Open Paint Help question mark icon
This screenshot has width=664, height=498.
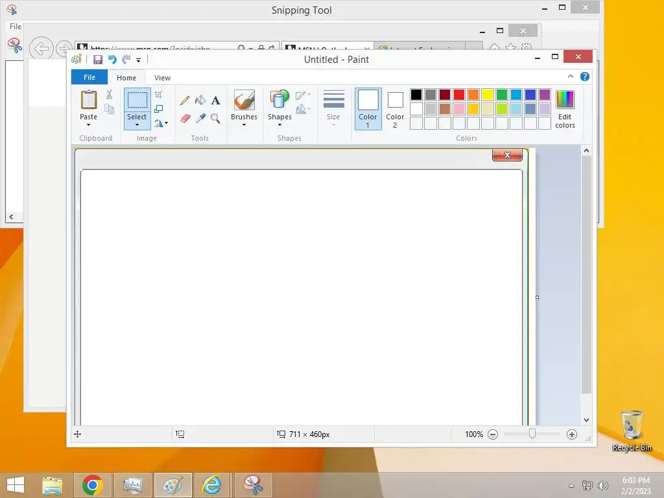coord(585,77)
